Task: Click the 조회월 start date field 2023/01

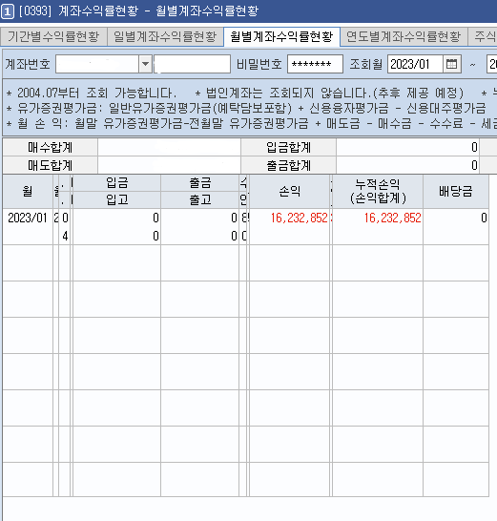Action: 415,64
